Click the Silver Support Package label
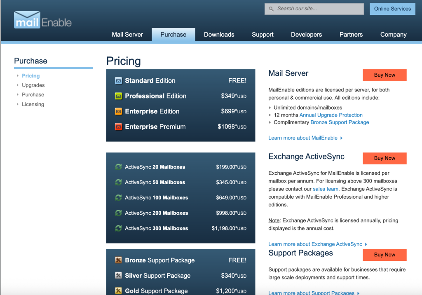Screen dimensions: 422x295 (x=158, y=275)
